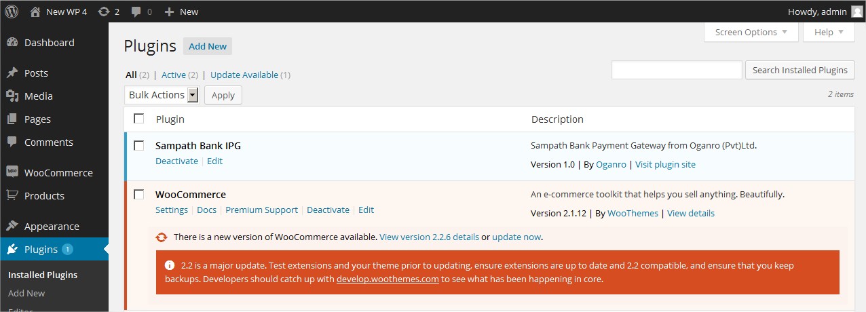Open WooCommerce View details link
Image resolution: width=866 pixels, height=312 pixels.
click(x=691, y=213)
